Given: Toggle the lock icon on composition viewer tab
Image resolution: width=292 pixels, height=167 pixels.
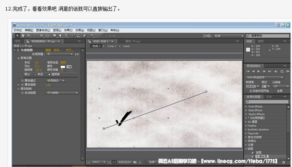Looking at the screenshot, I should click(90, 41).
